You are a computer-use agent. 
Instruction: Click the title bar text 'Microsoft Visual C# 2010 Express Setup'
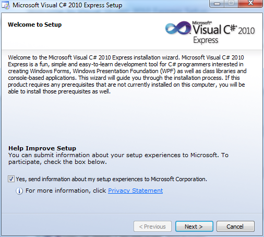pos(67,5)
